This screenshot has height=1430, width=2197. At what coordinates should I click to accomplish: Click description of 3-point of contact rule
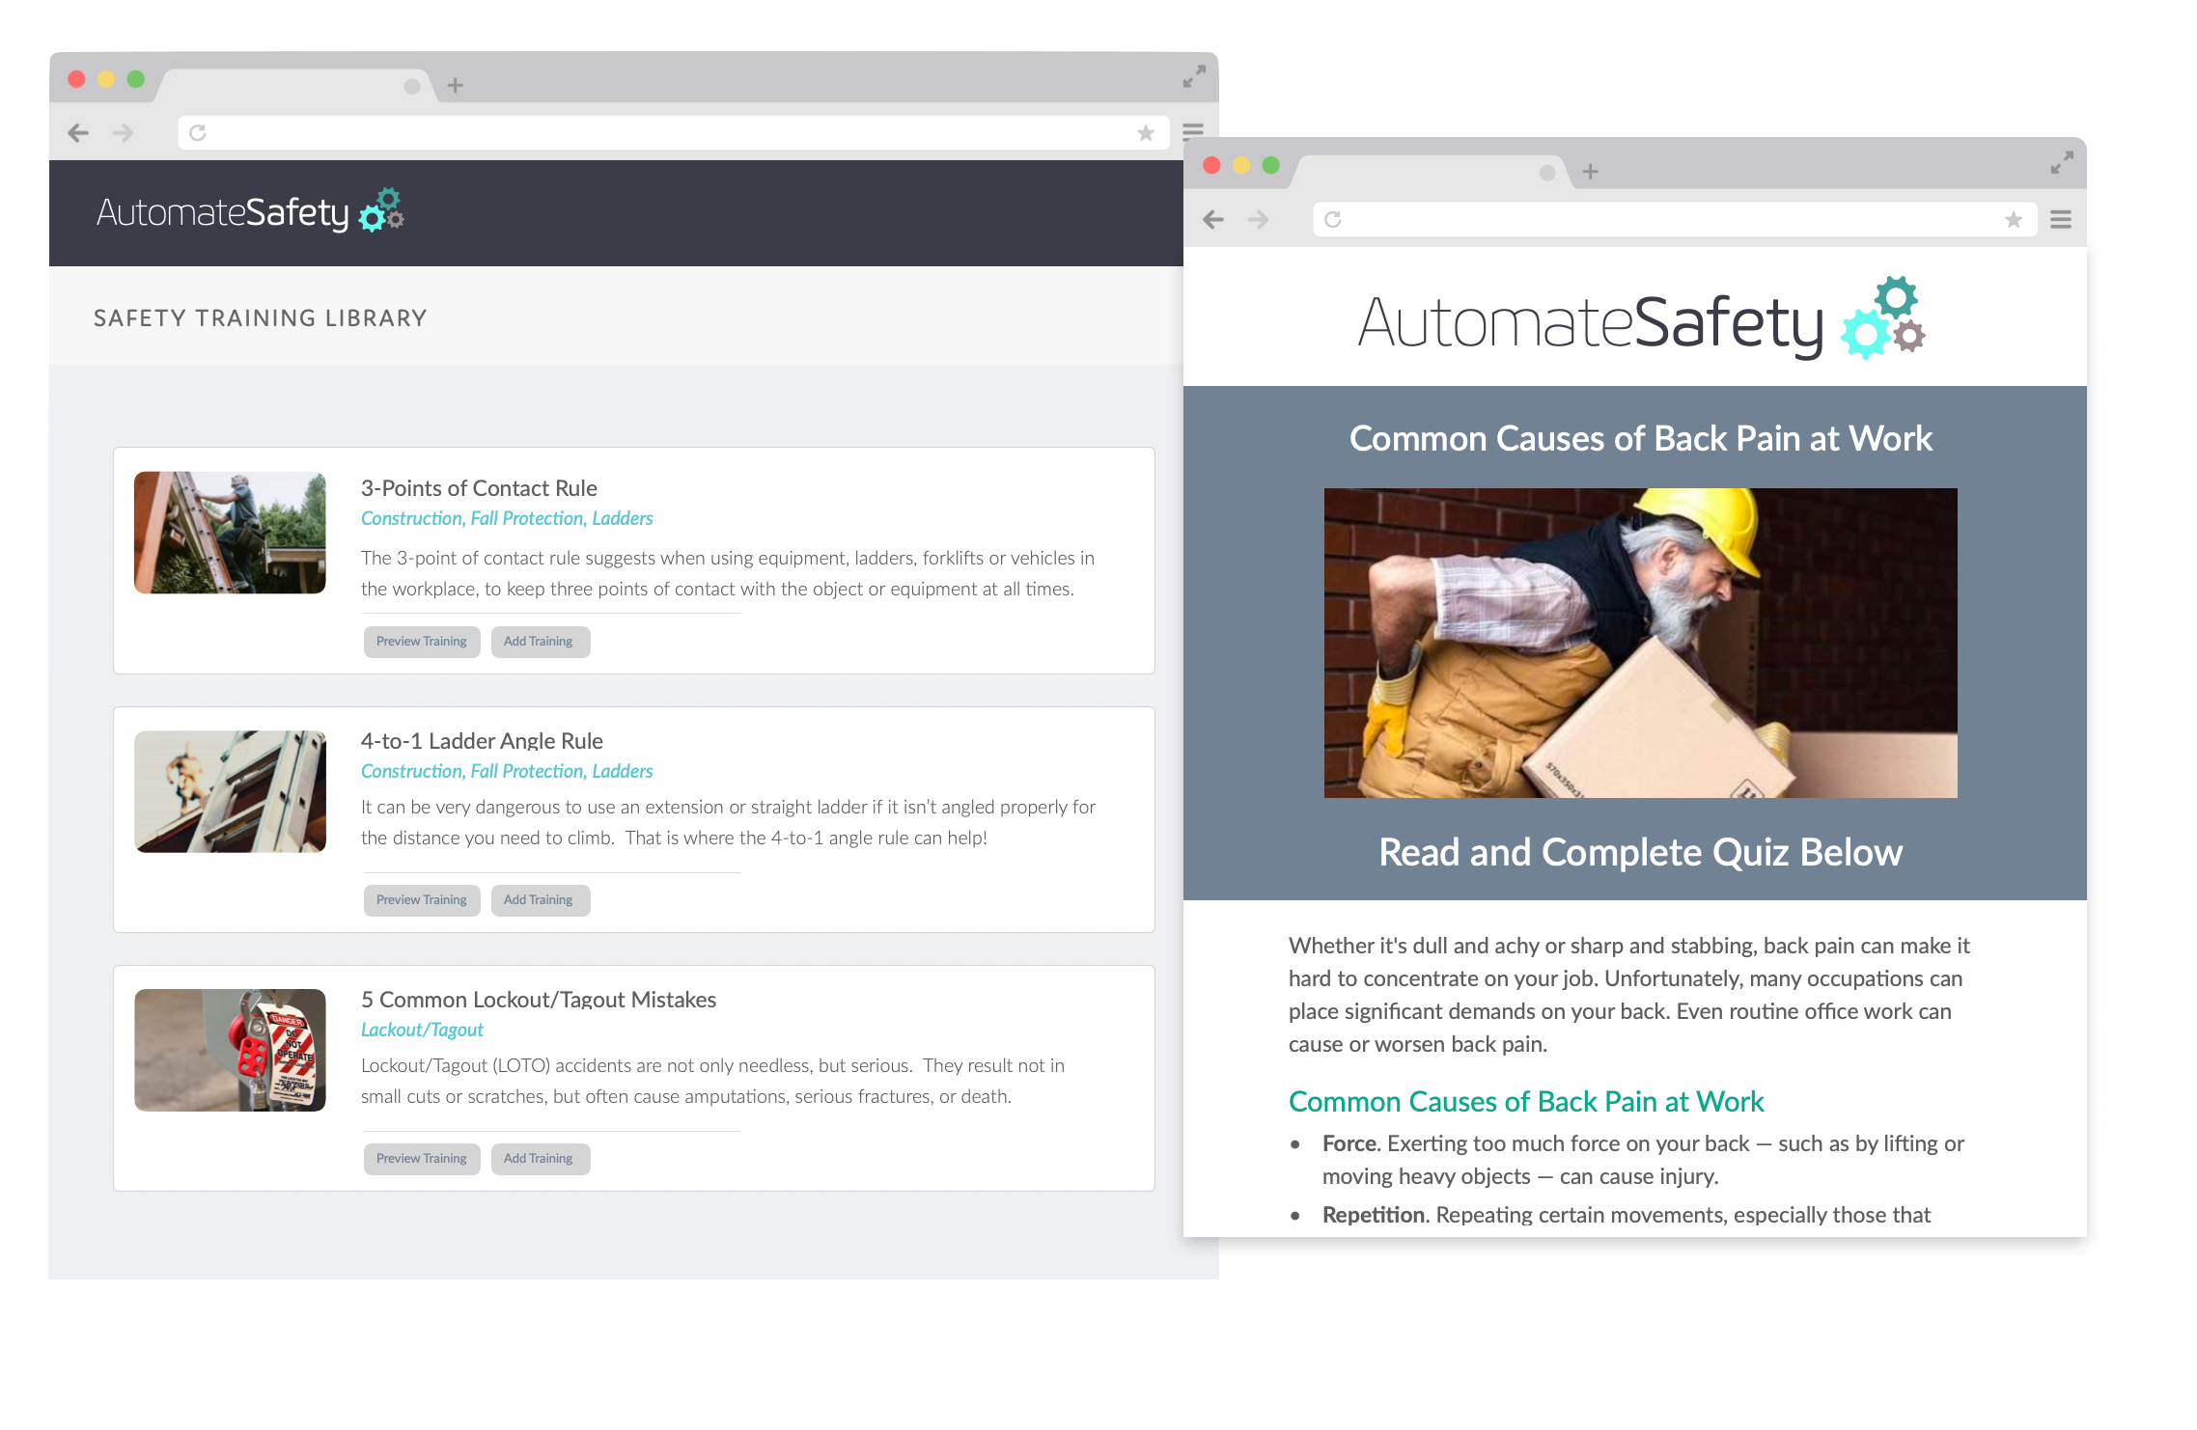coord(728,573)
